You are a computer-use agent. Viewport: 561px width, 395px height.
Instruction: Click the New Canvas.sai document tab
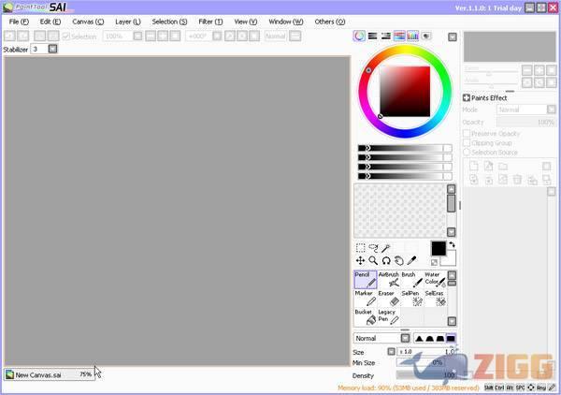tap(49, 374)
